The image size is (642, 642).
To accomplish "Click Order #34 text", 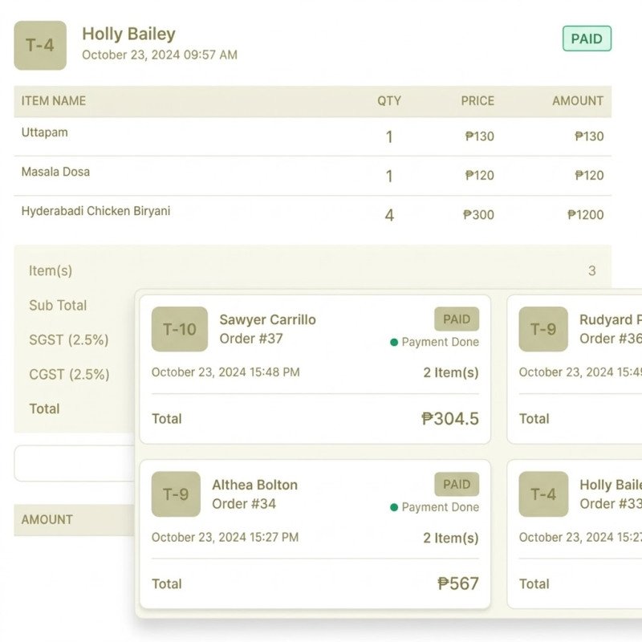I will click(244, 504).
